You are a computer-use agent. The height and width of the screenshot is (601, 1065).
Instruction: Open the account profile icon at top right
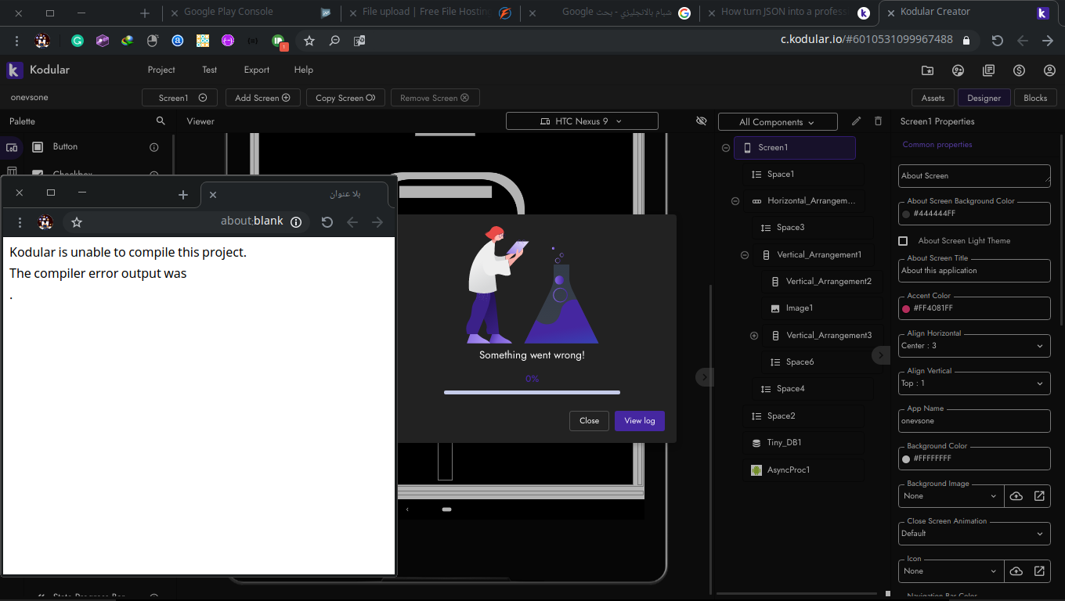(1049, 70)
